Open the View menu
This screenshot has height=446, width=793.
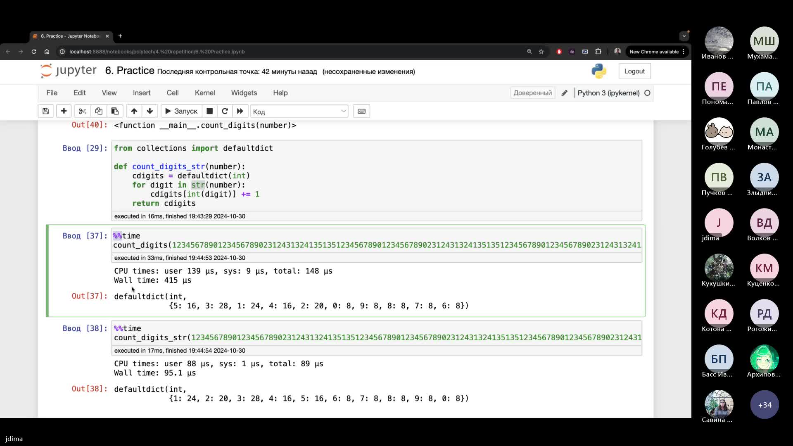[x=109, y=93]
